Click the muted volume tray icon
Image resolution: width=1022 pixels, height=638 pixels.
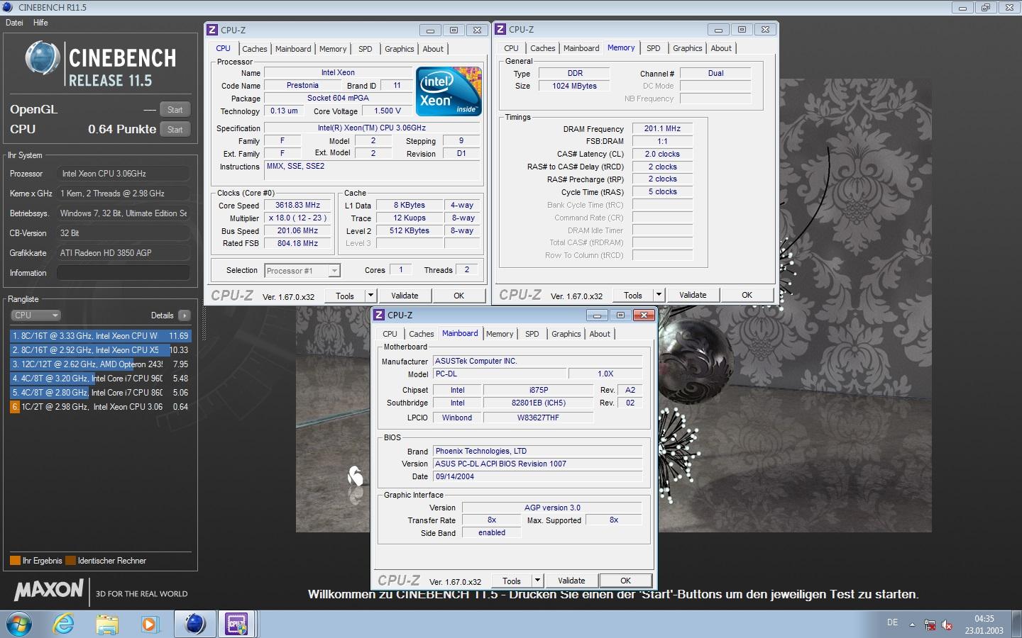(x=947, y=625)
